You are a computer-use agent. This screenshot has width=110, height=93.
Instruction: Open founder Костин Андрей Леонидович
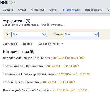[23, 66]
